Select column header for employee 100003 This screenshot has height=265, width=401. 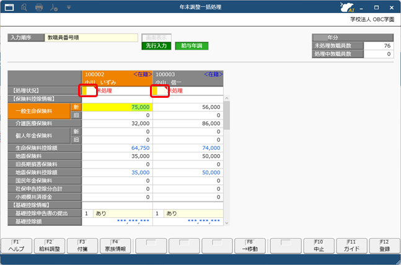(188, 77)
